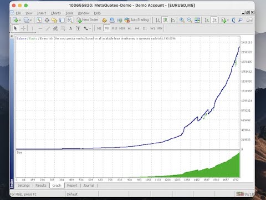Open MetaEditor with the yellow book icon
This screenshot has width=266, height=200.
click(x=104, y=20)
